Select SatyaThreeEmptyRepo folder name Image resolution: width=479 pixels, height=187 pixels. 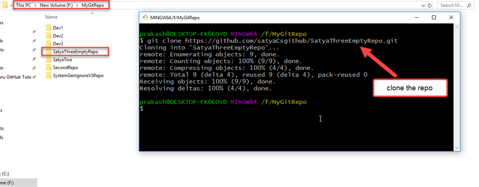click(75, 52)
